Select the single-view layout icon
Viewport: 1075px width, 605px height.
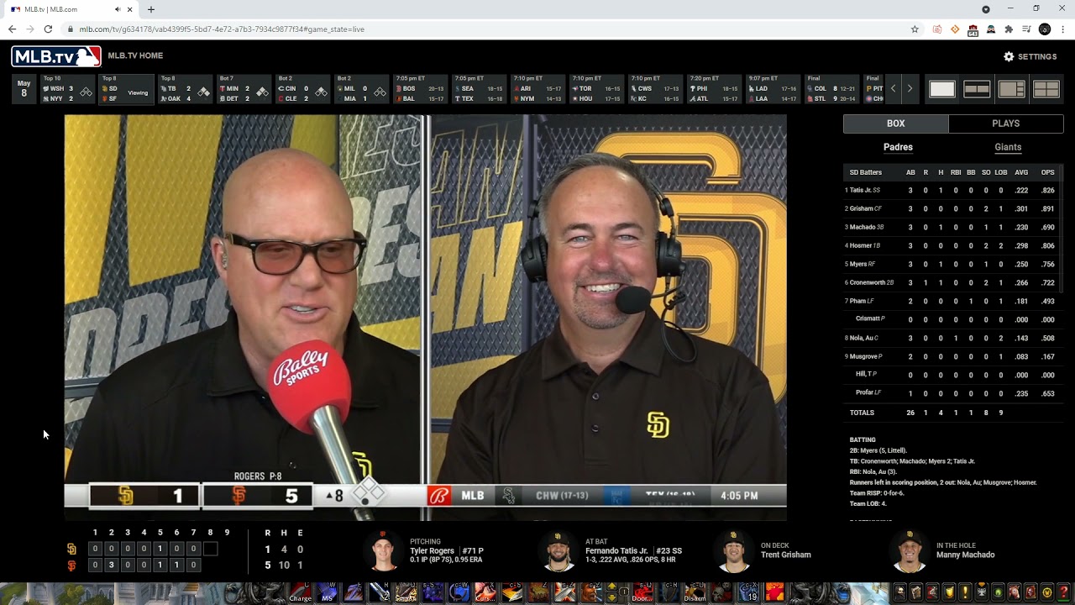[x=942, y=89]
